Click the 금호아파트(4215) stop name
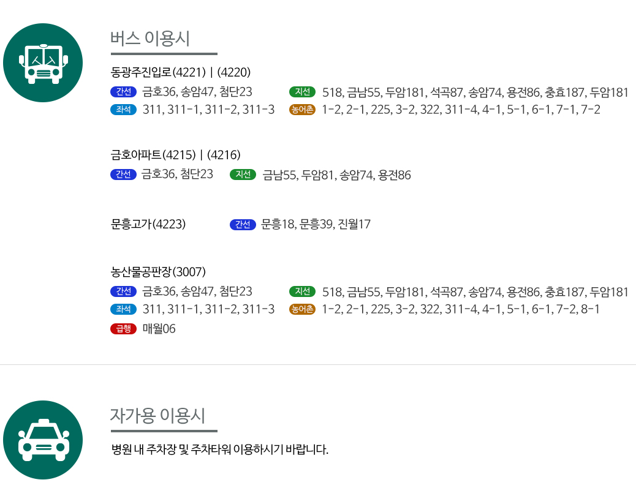The image size is (636, 496). tap(153, 155)
